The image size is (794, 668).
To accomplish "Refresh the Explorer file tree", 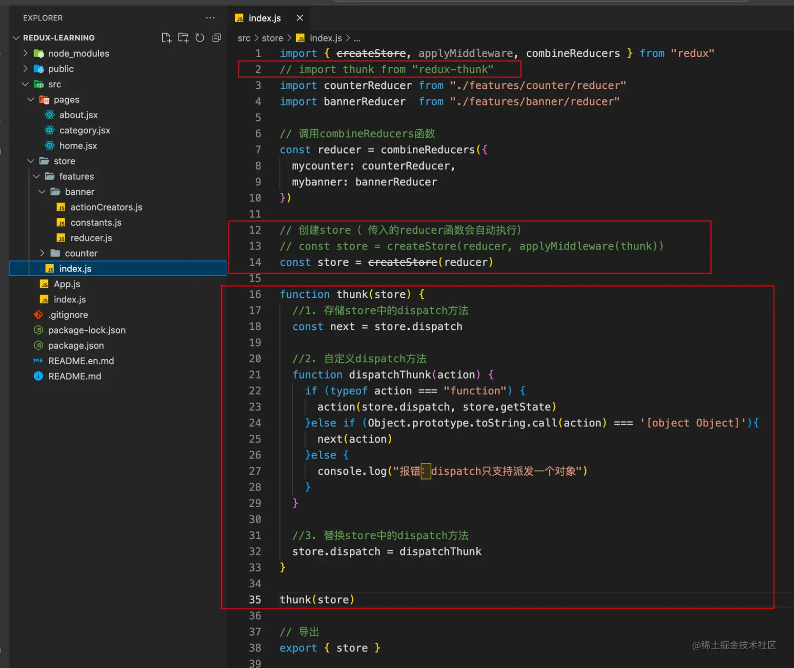I will [x=200, y=38].
